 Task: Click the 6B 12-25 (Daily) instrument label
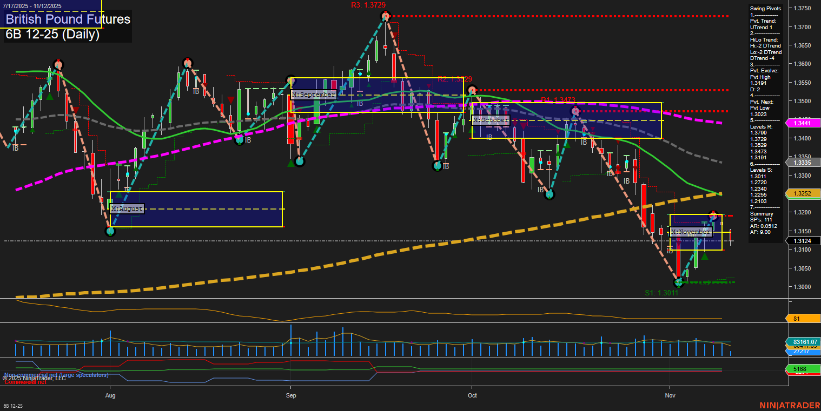click(x=52, y=35)
